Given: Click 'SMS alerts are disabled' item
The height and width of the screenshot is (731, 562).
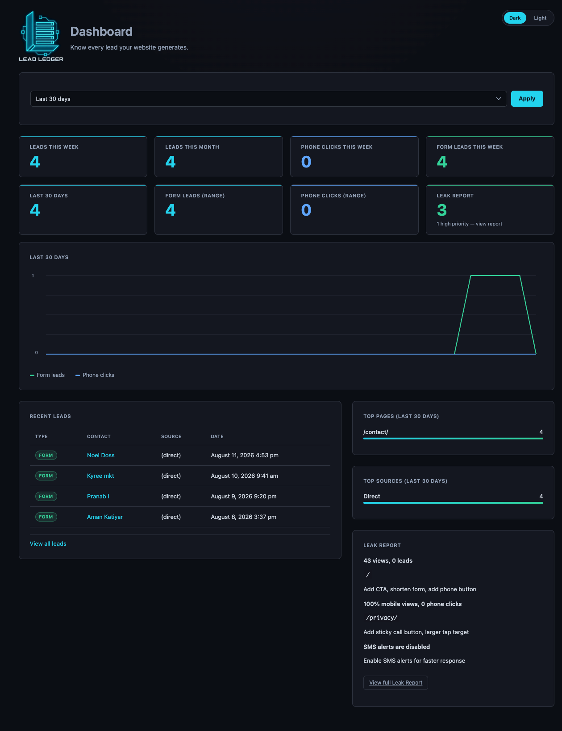Looking at the screenshot, I should click(x=396, y=647).
